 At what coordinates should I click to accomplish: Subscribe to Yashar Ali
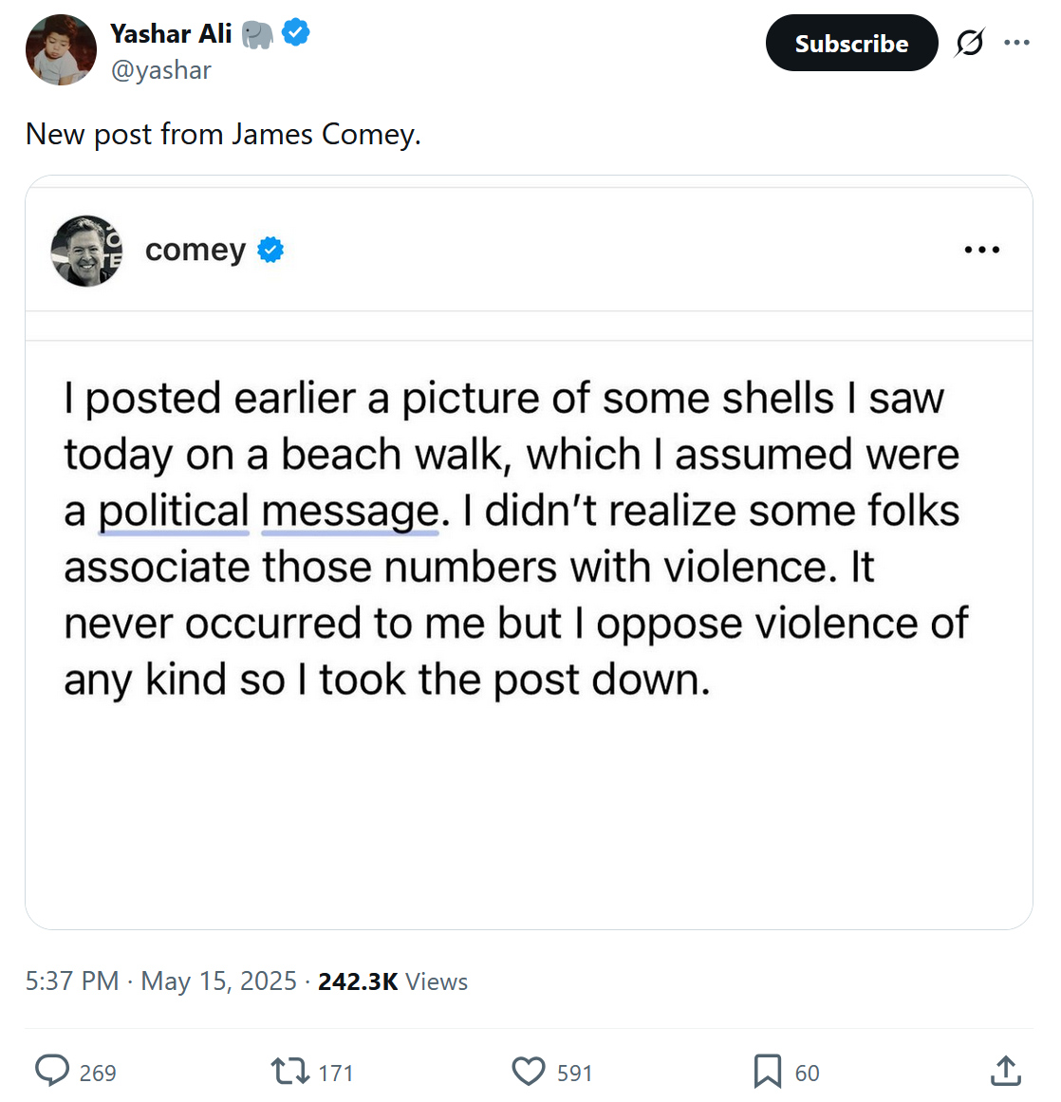point(851,43)
